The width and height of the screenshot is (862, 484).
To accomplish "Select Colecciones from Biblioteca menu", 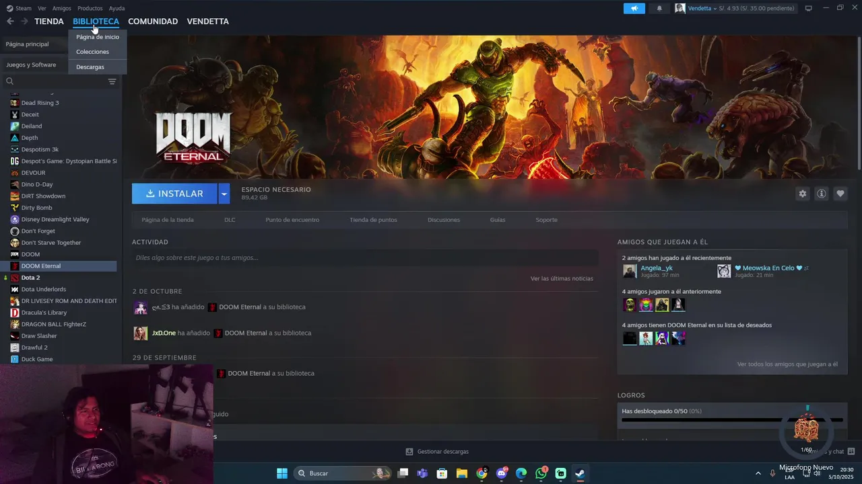I will click(98, 52).
